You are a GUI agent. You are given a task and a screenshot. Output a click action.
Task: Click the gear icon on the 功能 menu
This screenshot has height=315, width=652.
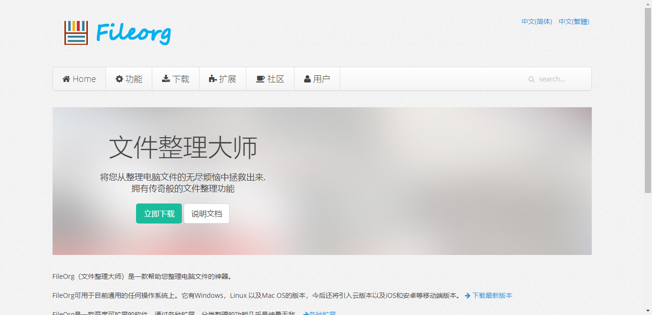[119, 79]
